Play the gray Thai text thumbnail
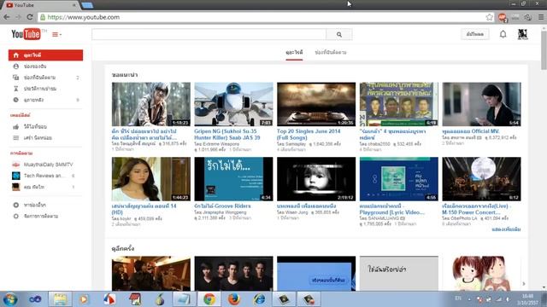 tap(399, 274)
